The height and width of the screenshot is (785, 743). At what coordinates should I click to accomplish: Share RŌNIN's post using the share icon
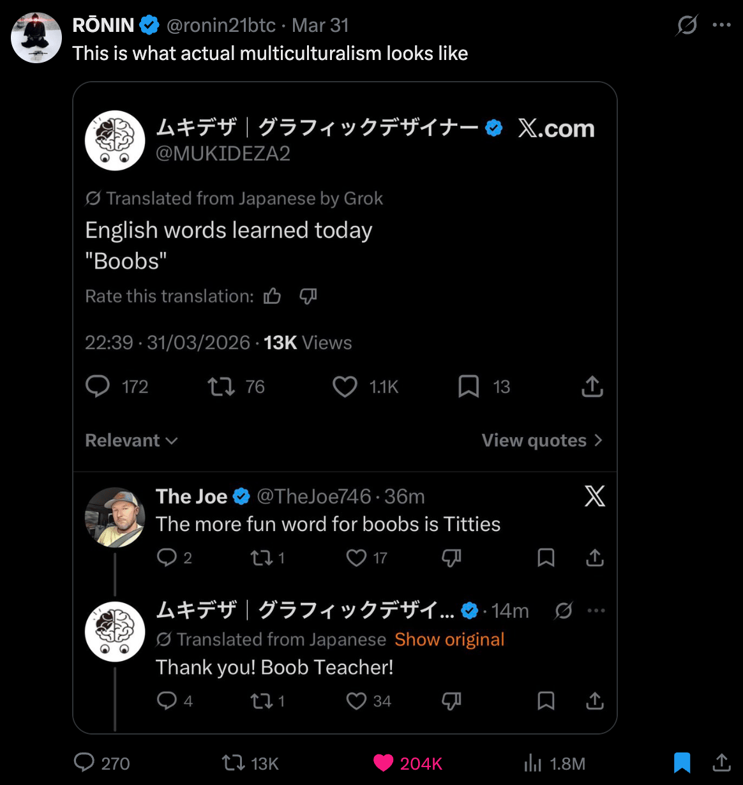click(x=722, y=763)
